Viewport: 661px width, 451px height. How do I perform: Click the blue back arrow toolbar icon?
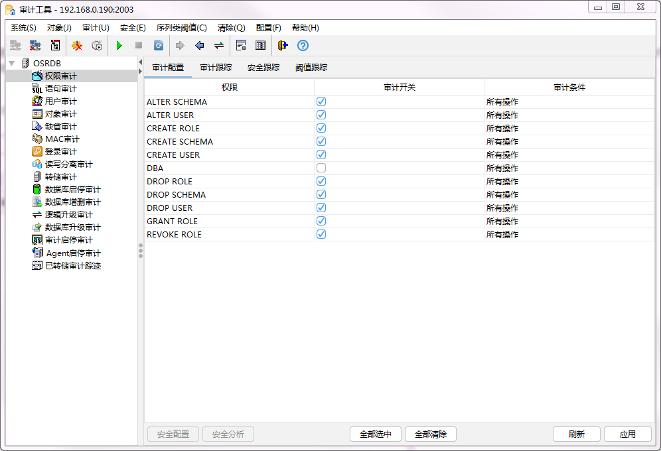199,45
